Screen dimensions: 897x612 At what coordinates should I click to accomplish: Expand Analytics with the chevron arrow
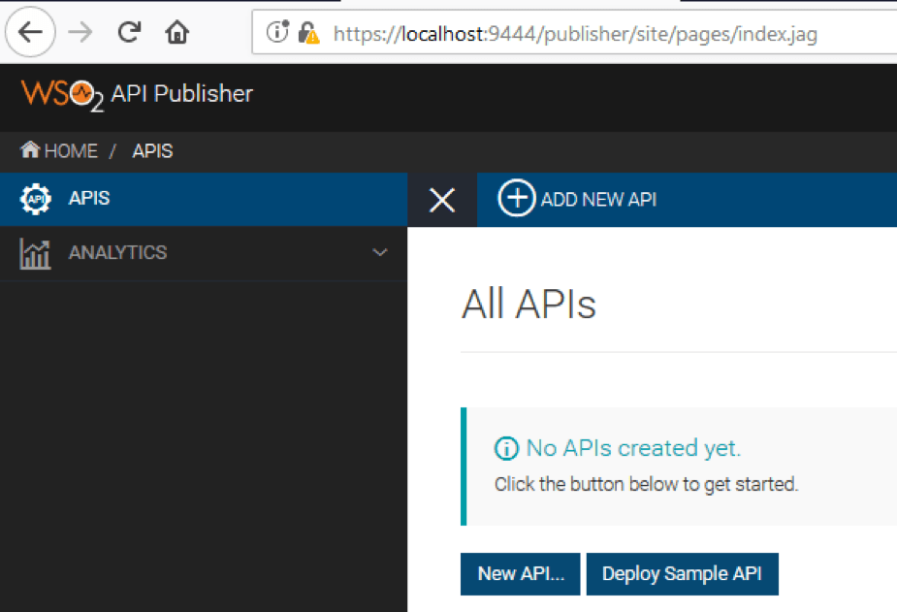(380, 252)
